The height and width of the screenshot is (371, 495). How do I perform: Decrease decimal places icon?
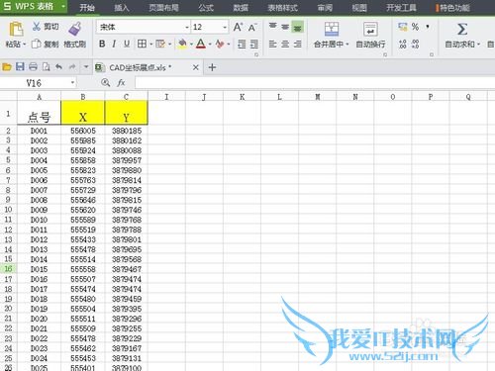point(416,44)
